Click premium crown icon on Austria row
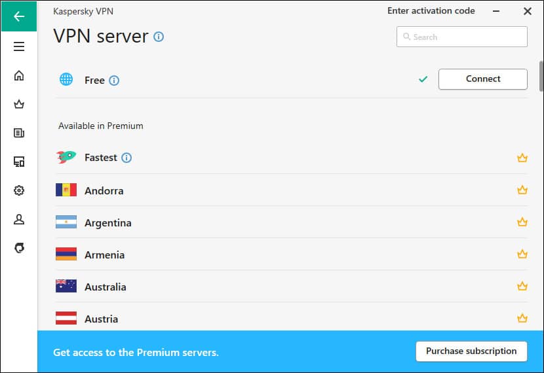Screen dimensions: 544x373 coord(522,318)
